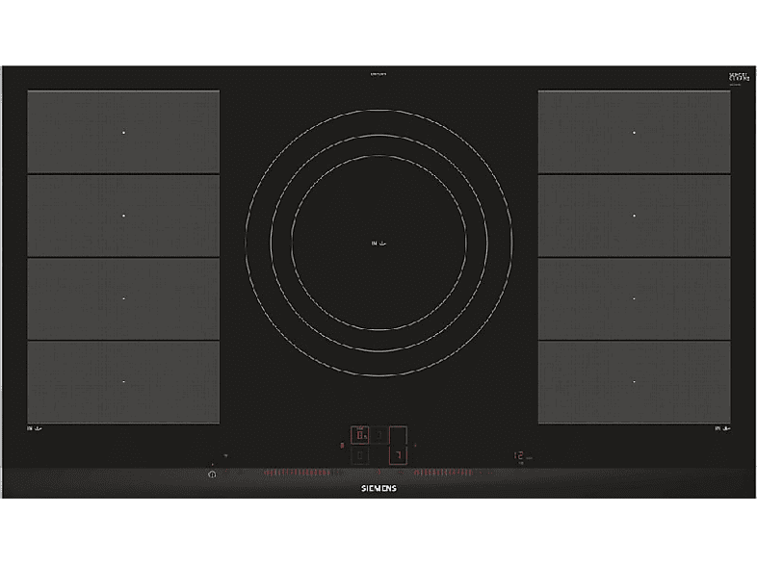Image resolution: width=757 pixels, height=565 pixels.
Task: Click the small Siemens logo at top
Action: point(378,72)
